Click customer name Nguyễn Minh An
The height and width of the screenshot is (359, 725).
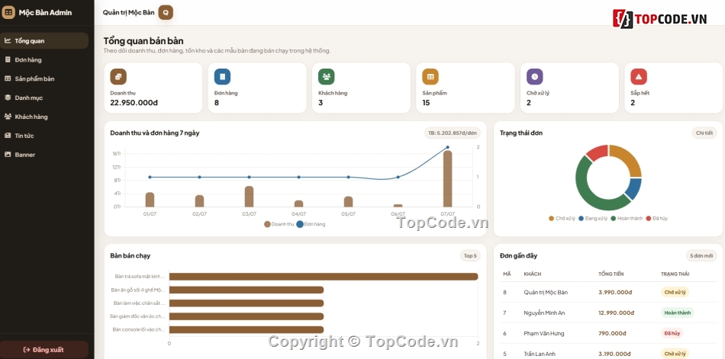[544, 313]
